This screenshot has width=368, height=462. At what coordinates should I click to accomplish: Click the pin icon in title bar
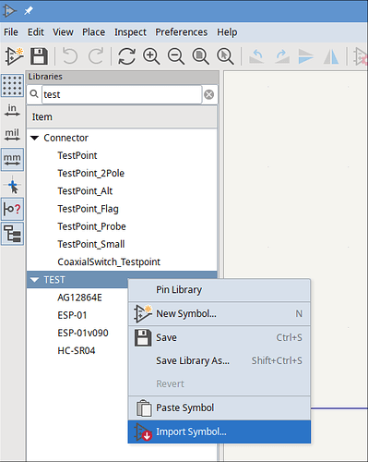[x=29, y=11]
